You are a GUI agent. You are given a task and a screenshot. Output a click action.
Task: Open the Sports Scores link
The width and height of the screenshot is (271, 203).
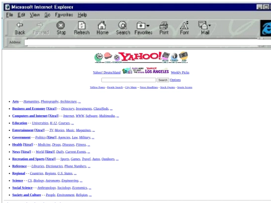185,87
